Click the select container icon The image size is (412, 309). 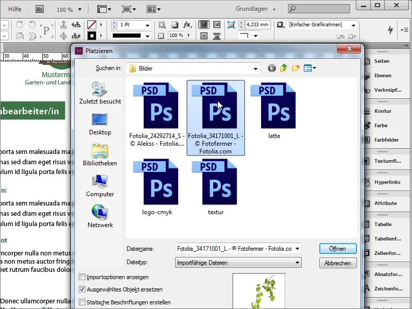[x=63, y=25]
